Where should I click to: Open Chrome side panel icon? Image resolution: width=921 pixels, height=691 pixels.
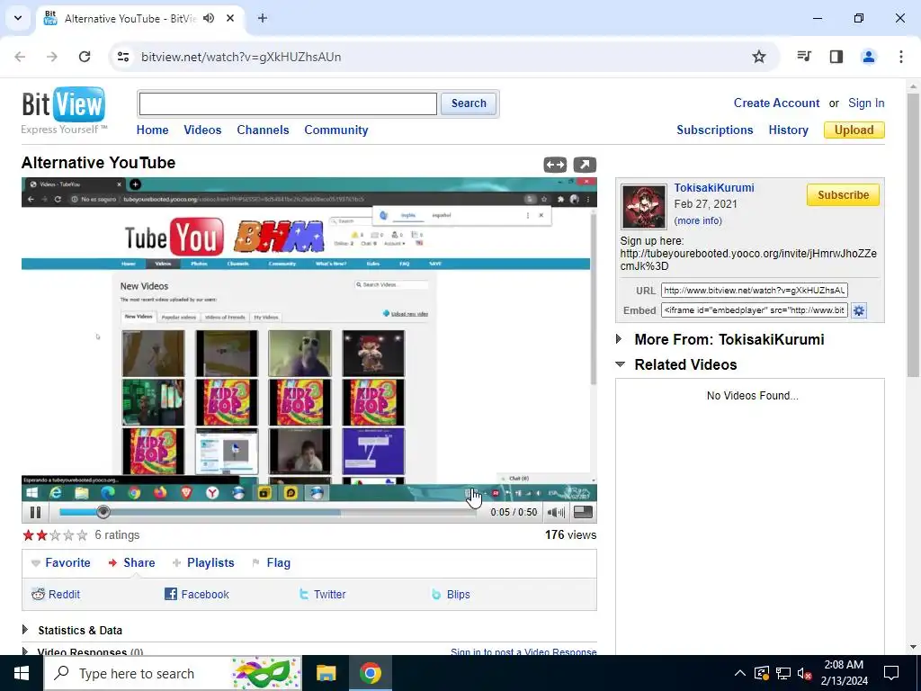(836, 57)
